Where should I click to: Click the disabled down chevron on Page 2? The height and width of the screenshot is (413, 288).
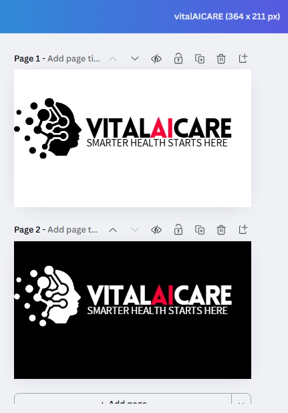pos(135,230)
